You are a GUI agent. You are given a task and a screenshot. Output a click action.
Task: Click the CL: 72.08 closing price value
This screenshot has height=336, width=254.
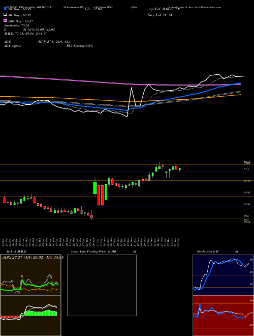pyautogui.click(x=93, y=9)
